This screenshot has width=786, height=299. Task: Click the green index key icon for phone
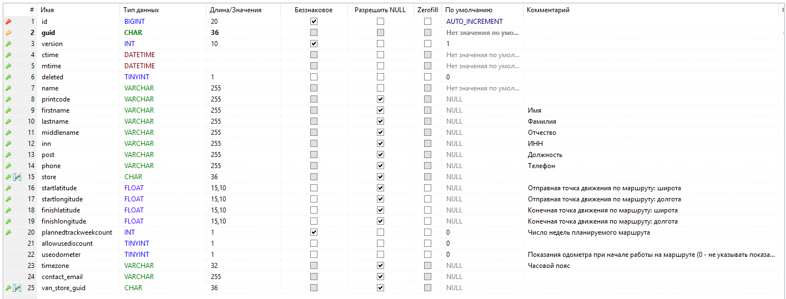[x=8, y=166]
